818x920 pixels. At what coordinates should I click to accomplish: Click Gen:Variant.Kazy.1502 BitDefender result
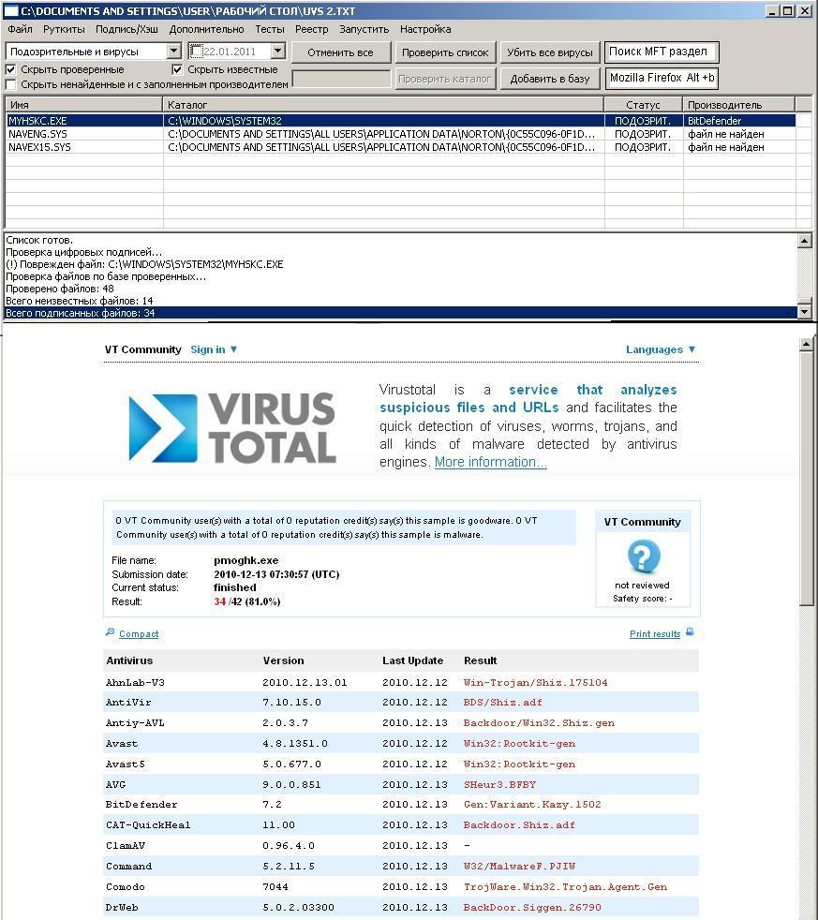click(x=532, y=805)
